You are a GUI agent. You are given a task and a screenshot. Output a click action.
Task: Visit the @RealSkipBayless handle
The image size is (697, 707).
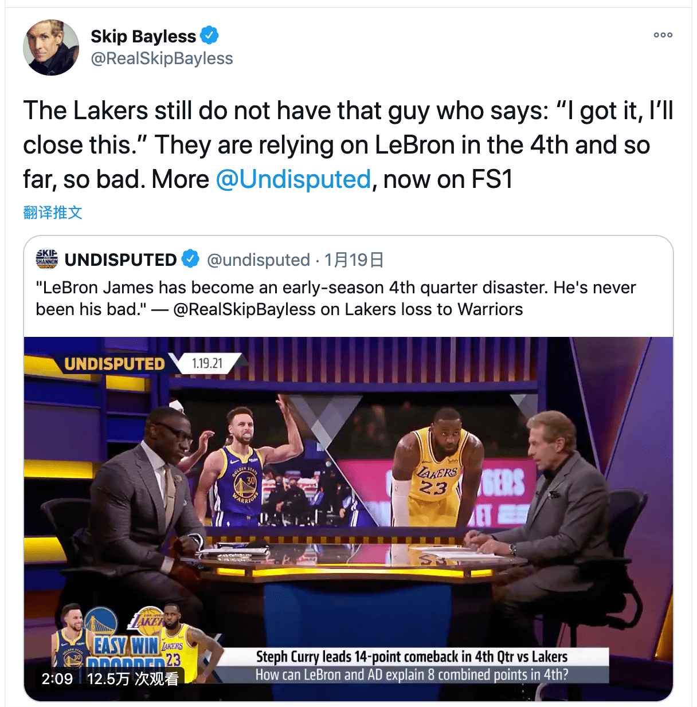coord(162,58)
